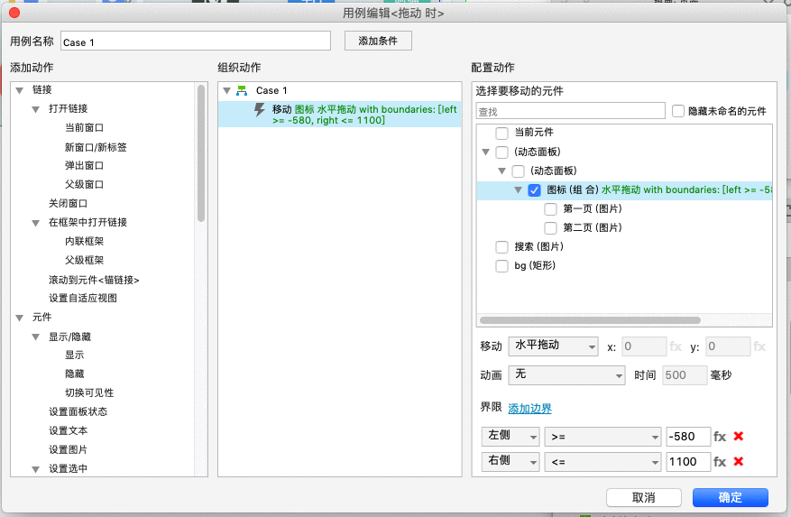Click the element list horizontal scrollbar
This screenshot has height=517, width=791.
[590, 320]
